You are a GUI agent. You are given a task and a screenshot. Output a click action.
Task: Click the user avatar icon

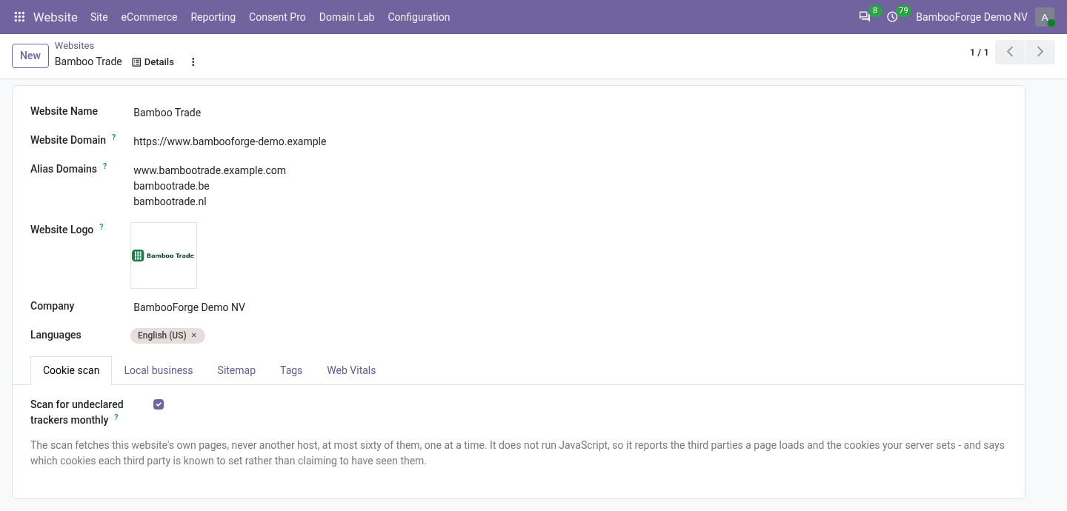[x=1045, y=17]
